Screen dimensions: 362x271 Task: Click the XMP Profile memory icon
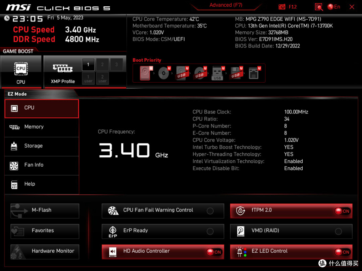[63, 69]
